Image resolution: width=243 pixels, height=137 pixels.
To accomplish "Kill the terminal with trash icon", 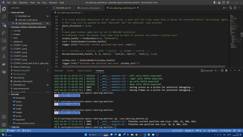I will 226,70.
